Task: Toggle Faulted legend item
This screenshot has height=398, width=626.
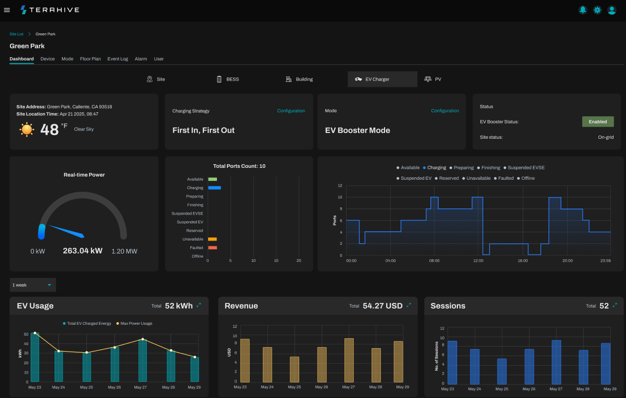Action: click(x=504, y=178)
